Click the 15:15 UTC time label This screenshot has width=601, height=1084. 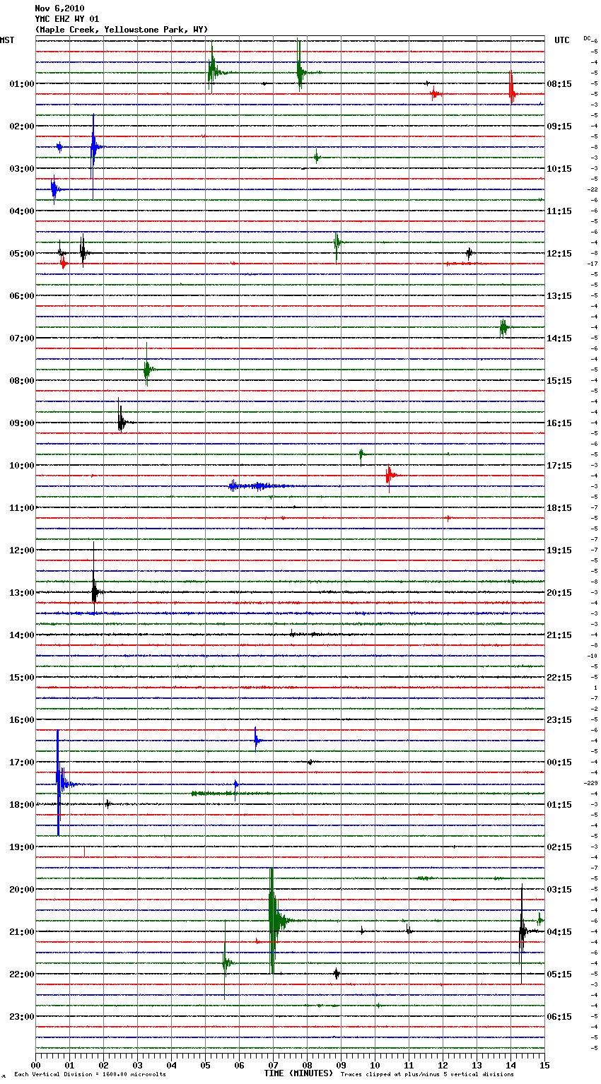(x=559, y=381)
